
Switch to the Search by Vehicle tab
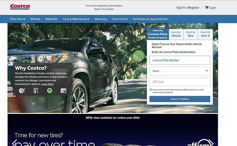(x=176, y=34)
